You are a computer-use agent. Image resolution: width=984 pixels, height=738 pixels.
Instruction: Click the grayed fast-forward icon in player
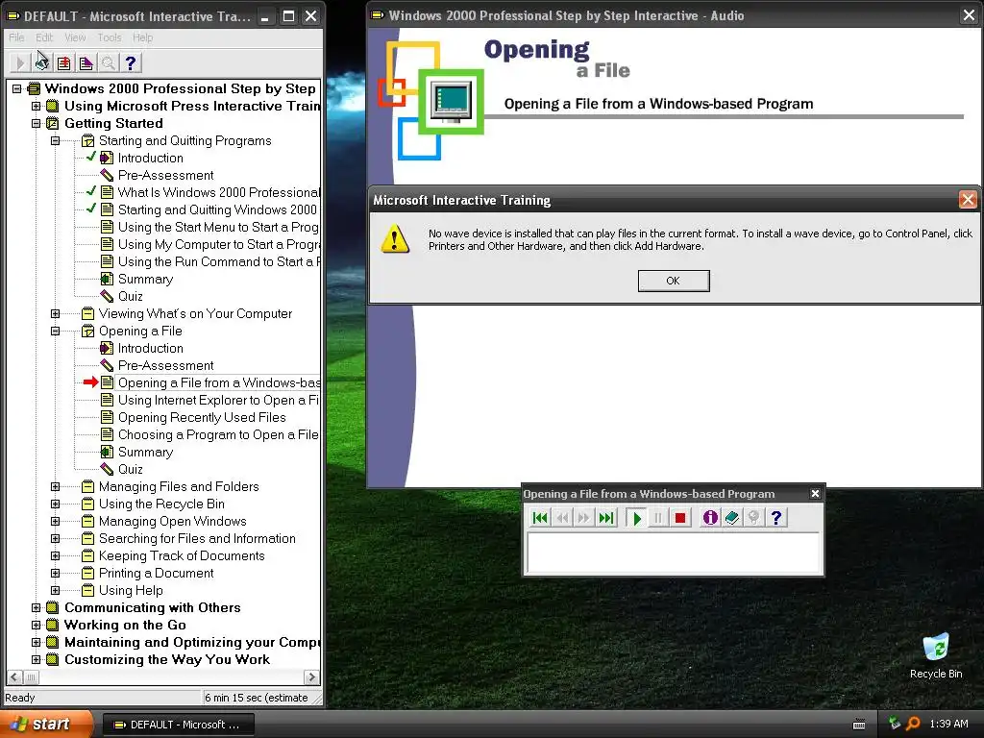(x=583, y=518)
